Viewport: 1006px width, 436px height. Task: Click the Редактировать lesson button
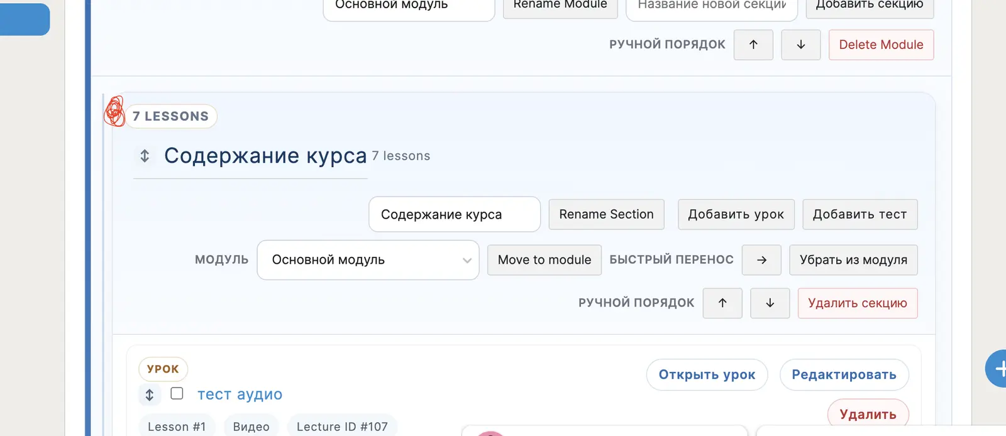844,374
